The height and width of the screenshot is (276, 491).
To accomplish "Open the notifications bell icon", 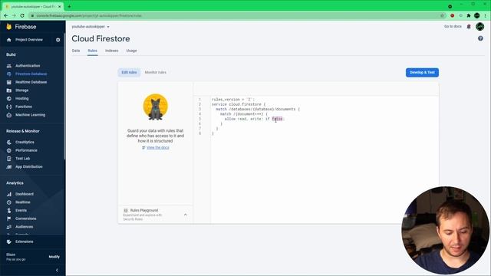I will tap(469, 27).
